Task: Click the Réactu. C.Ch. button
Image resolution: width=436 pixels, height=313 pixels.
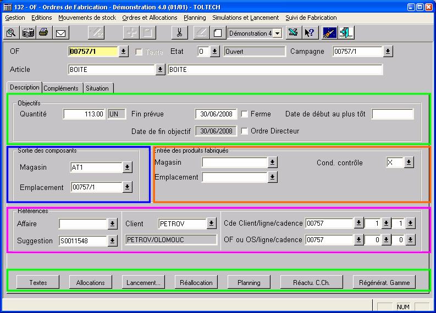Action: 311,282
